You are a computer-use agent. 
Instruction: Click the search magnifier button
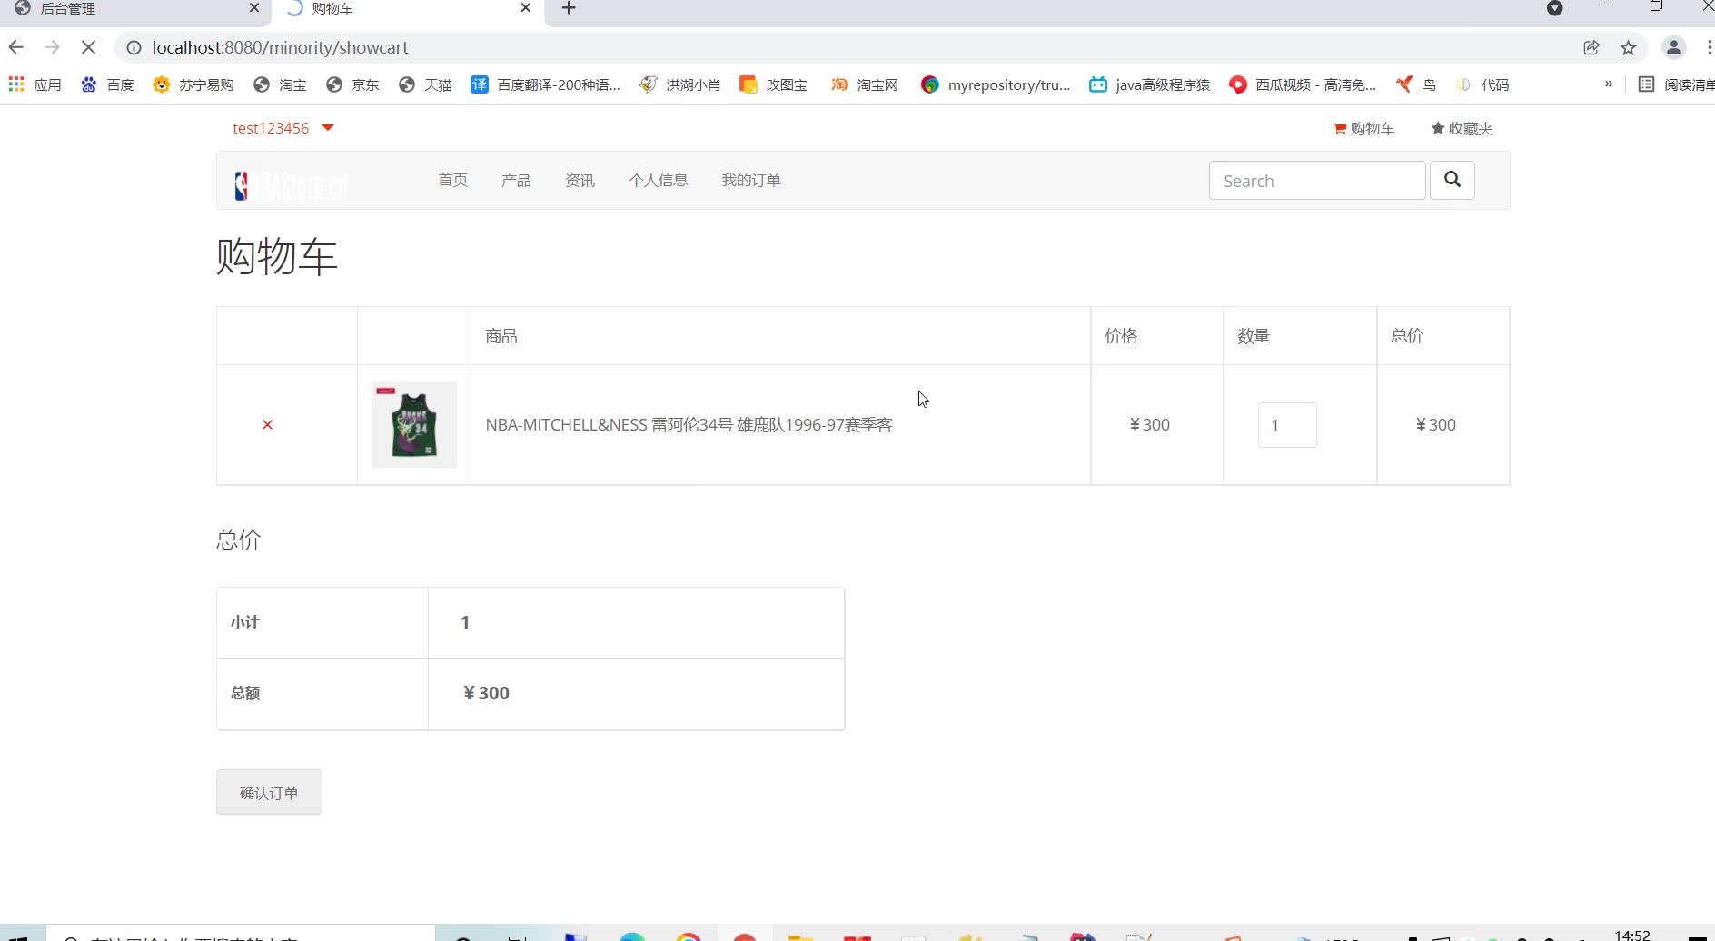tap(1452, 180)
